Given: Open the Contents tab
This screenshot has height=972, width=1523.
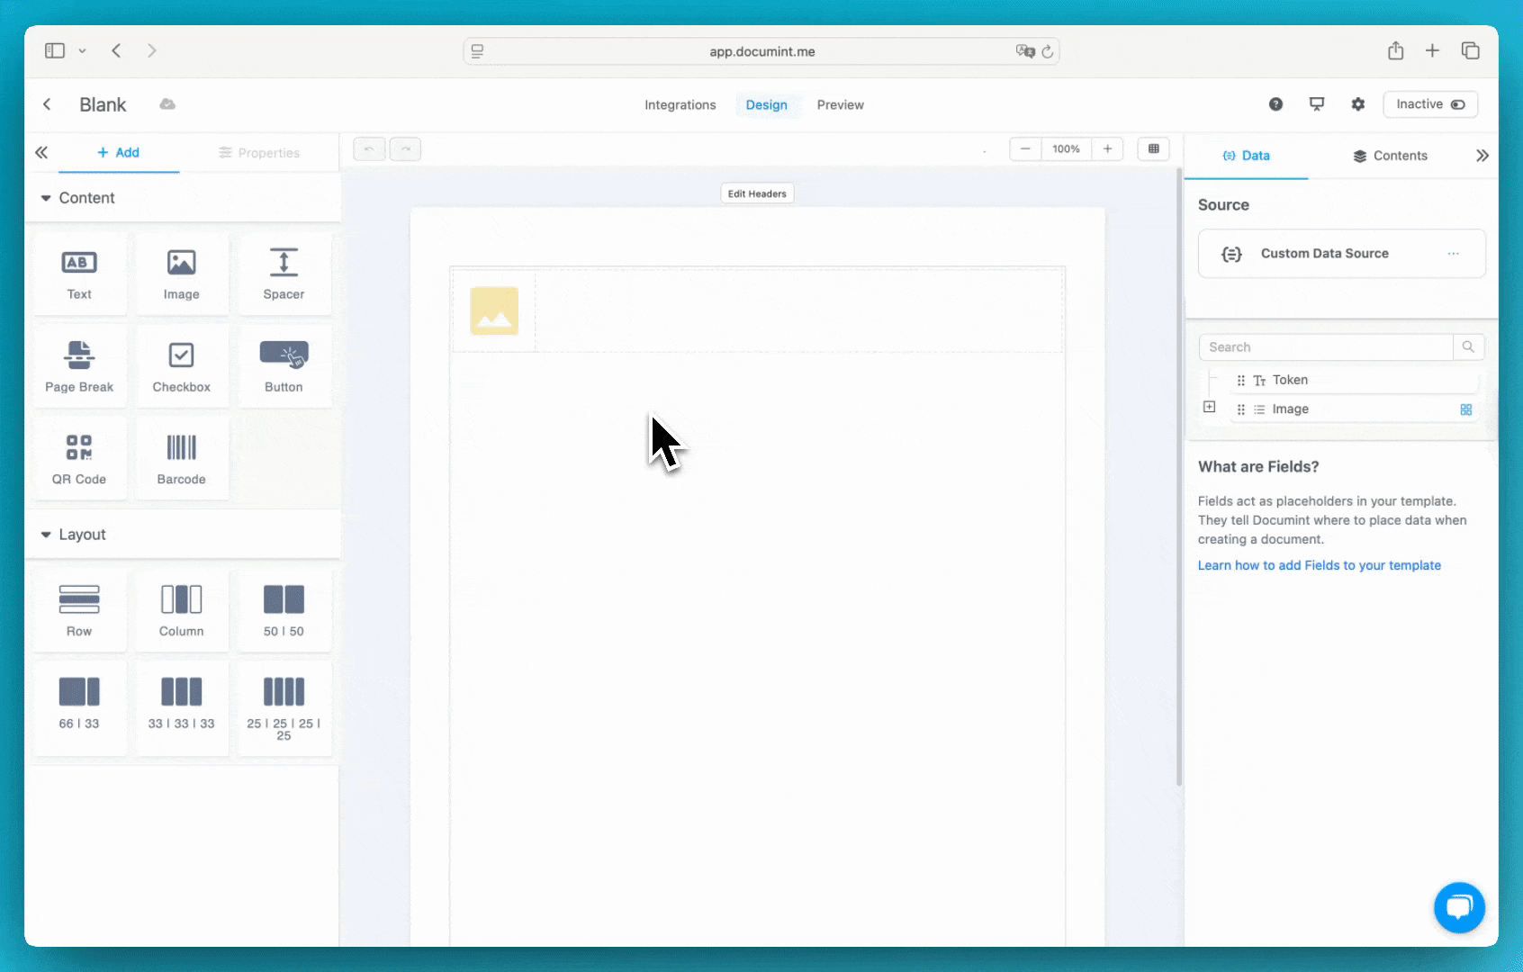Looking at the screenshot, I should [x=1390, y=156].
